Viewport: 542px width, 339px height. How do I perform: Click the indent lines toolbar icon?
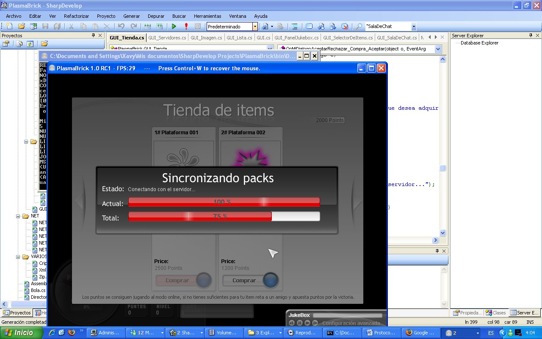coord(295,26)
